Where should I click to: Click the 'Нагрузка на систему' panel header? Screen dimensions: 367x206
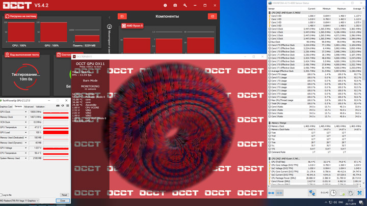tap(21, 16)
